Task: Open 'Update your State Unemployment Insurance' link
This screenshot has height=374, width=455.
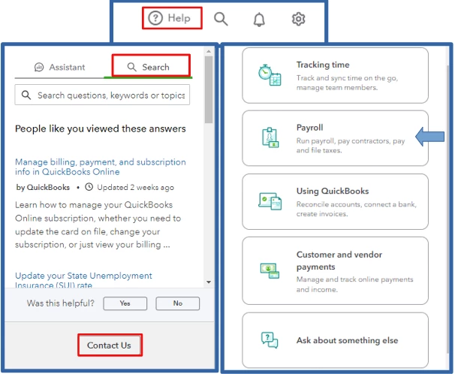Action: click(x=83, y=280)
